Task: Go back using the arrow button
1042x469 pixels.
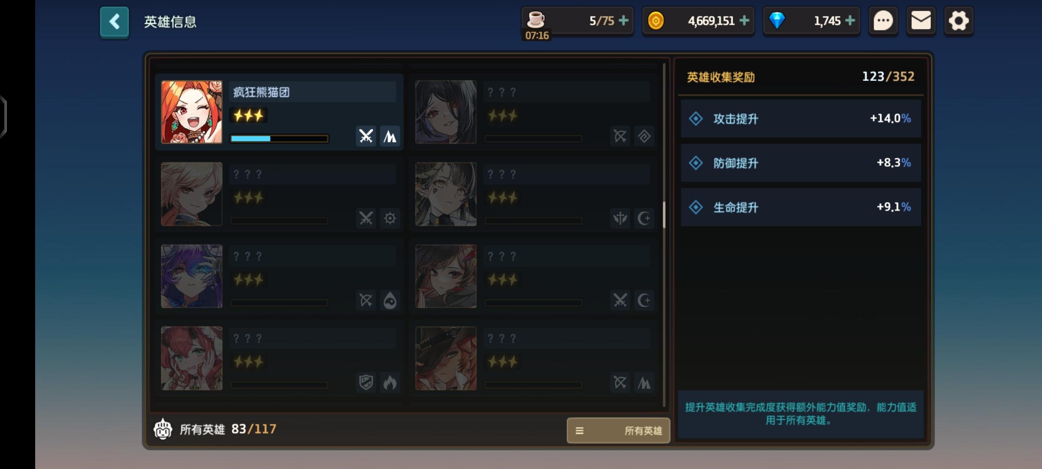Action: click(x=114, y=22)
